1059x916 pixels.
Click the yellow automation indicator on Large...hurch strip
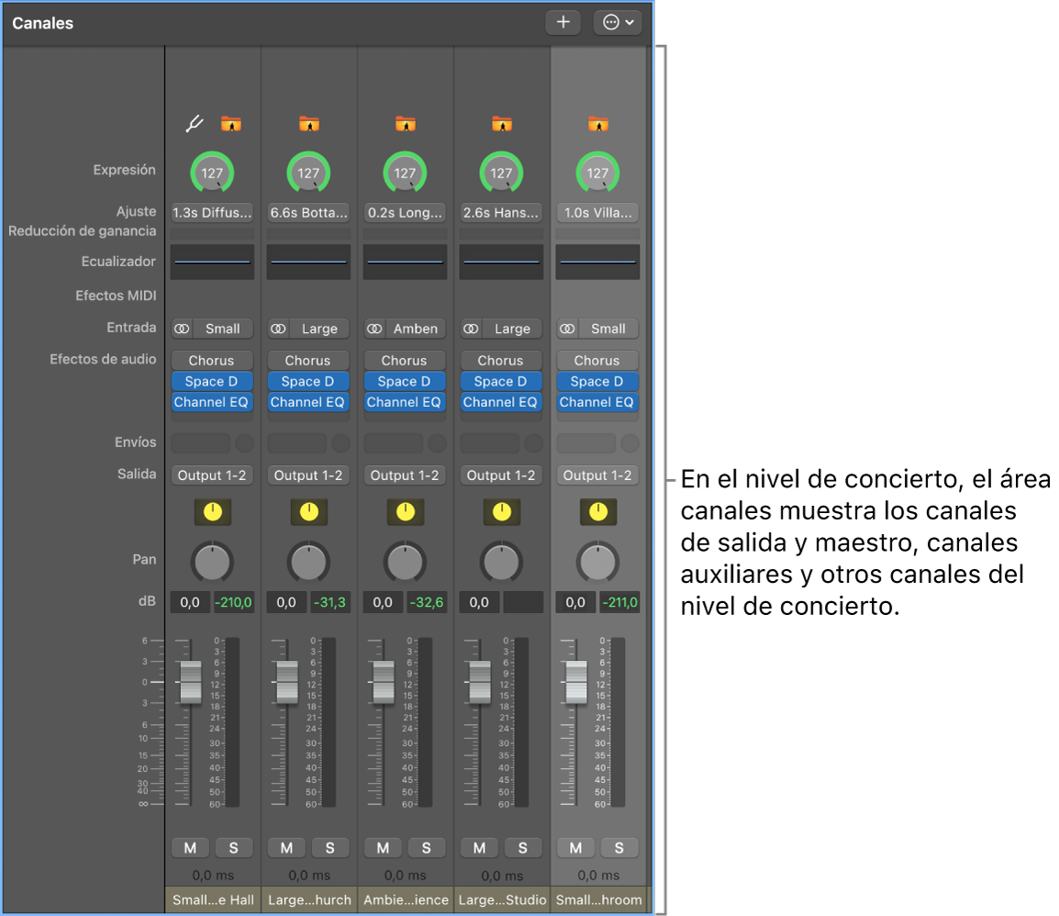pos(309,512)
